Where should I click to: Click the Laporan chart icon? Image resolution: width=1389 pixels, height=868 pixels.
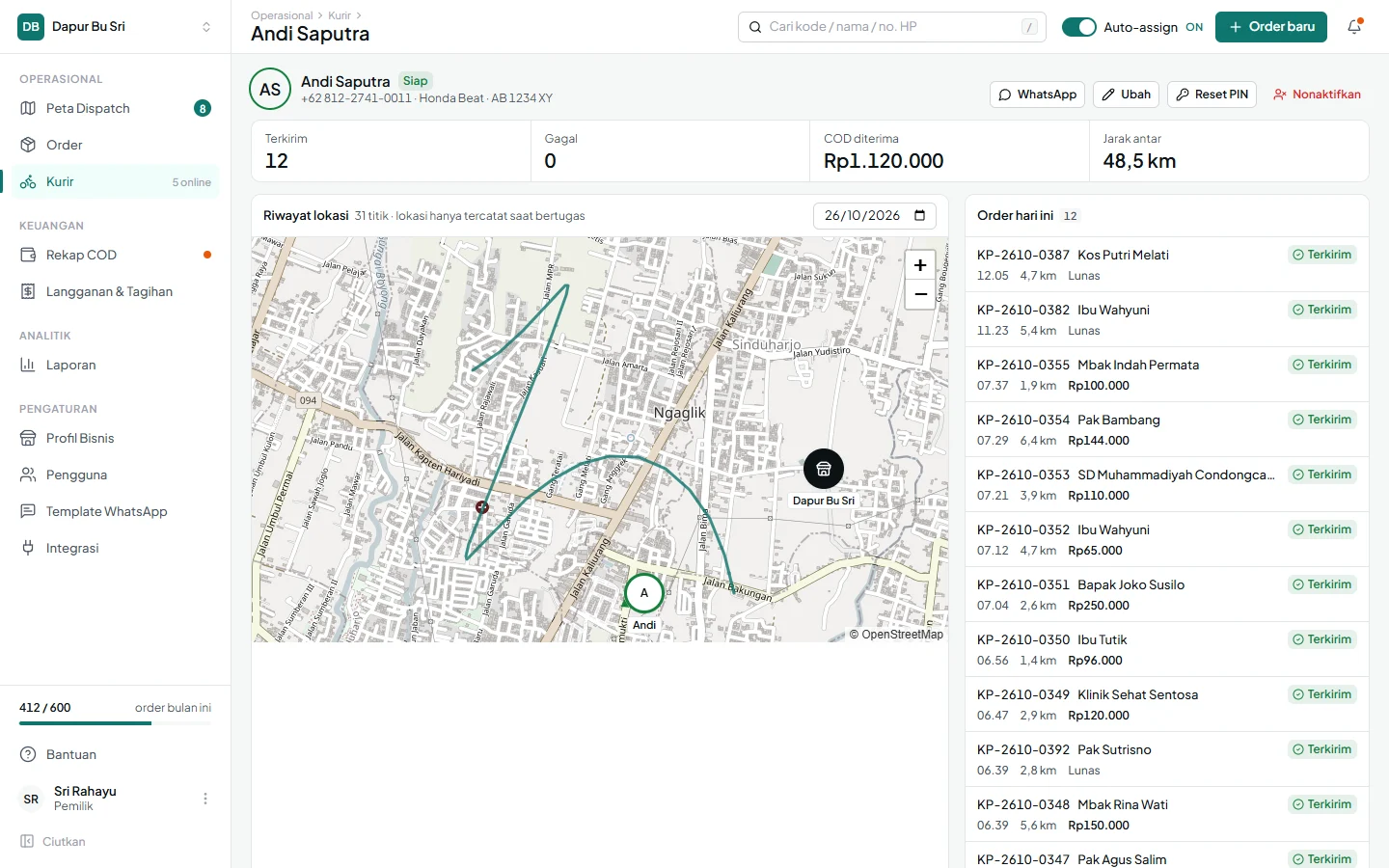28,365
